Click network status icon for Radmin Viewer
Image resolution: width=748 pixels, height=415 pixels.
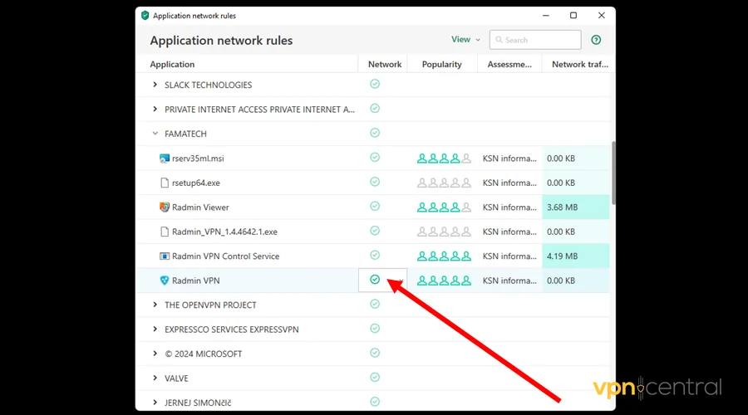[x=375, y=207]
